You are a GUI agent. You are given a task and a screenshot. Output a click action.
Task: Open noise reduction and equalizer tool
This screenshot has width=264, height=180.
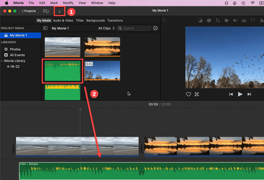244,20
